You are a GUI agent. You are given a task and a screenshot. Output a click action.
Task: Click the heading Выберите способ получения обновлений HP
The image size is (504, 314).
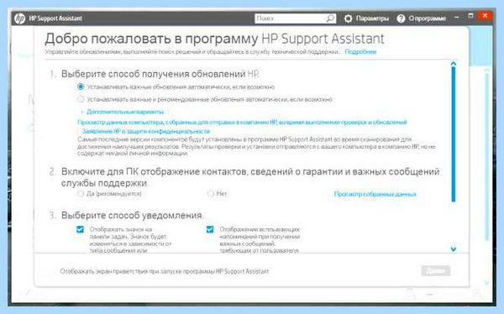click(160, 74)
